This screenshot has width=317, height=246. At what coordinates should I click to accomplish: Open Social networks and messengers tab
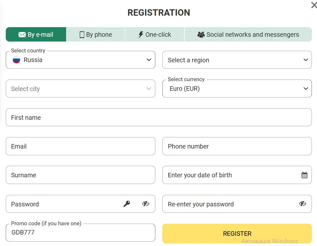click(248, 35)
